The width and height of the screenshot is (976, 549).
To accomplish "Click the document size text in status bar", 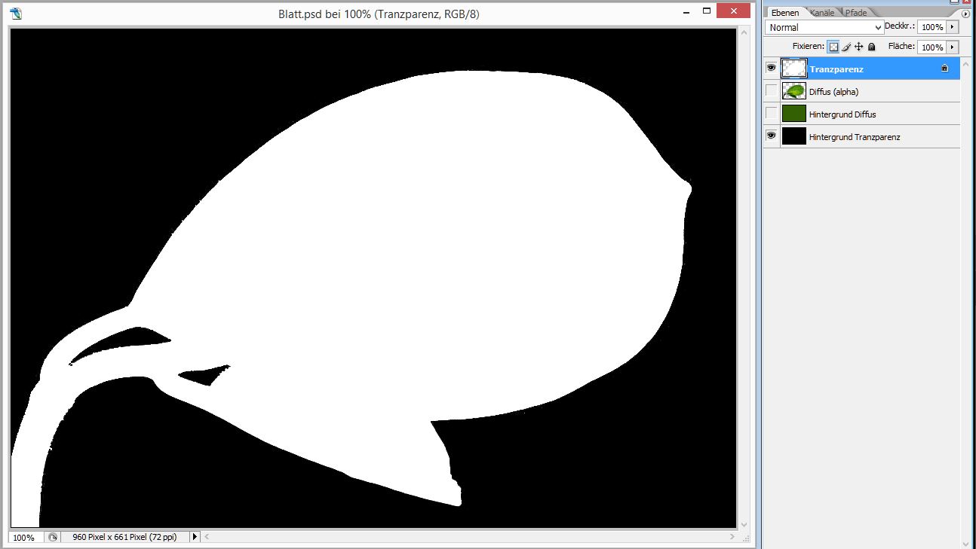I will click(x=124, y=537).
